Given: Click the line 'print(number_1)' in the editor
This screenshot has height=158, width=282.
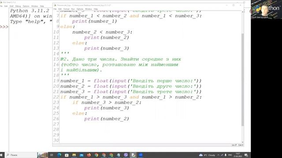Looking at the screenshot, I should [94, 22].
